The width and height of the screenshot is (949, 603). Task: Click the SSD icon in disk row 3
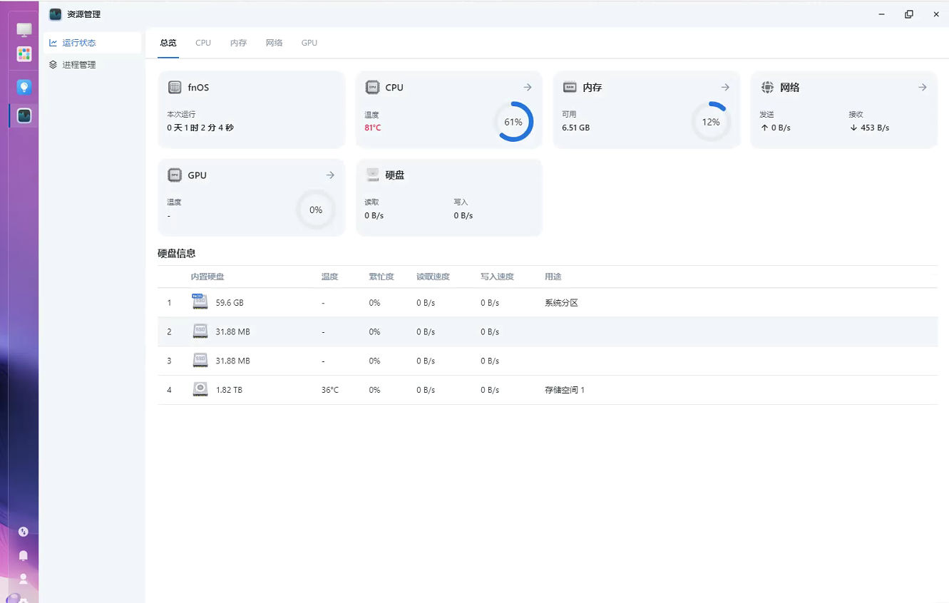pos(200,361)
